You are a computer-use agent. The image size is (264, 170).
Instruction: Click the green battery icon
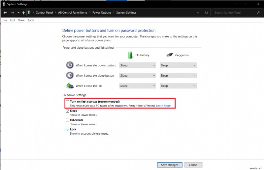click(x=130, y=55)
